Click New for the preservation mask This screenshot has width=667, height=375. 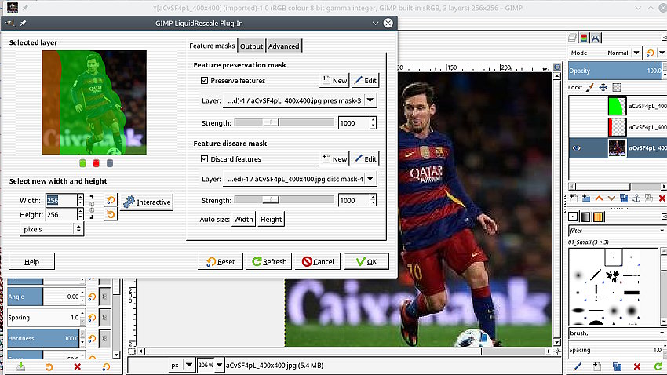tap(335, 80)
